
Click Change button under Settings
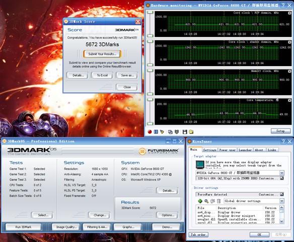(x=99, y=215)
